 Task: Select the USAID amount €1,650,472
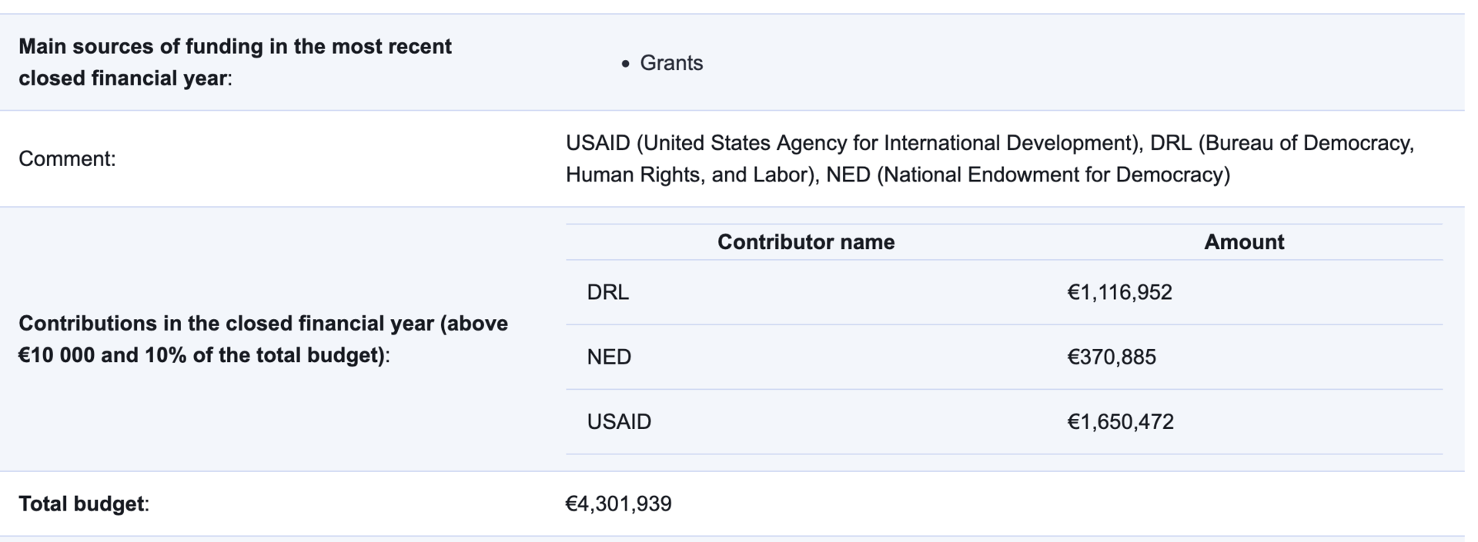[x=1120, y=421]
